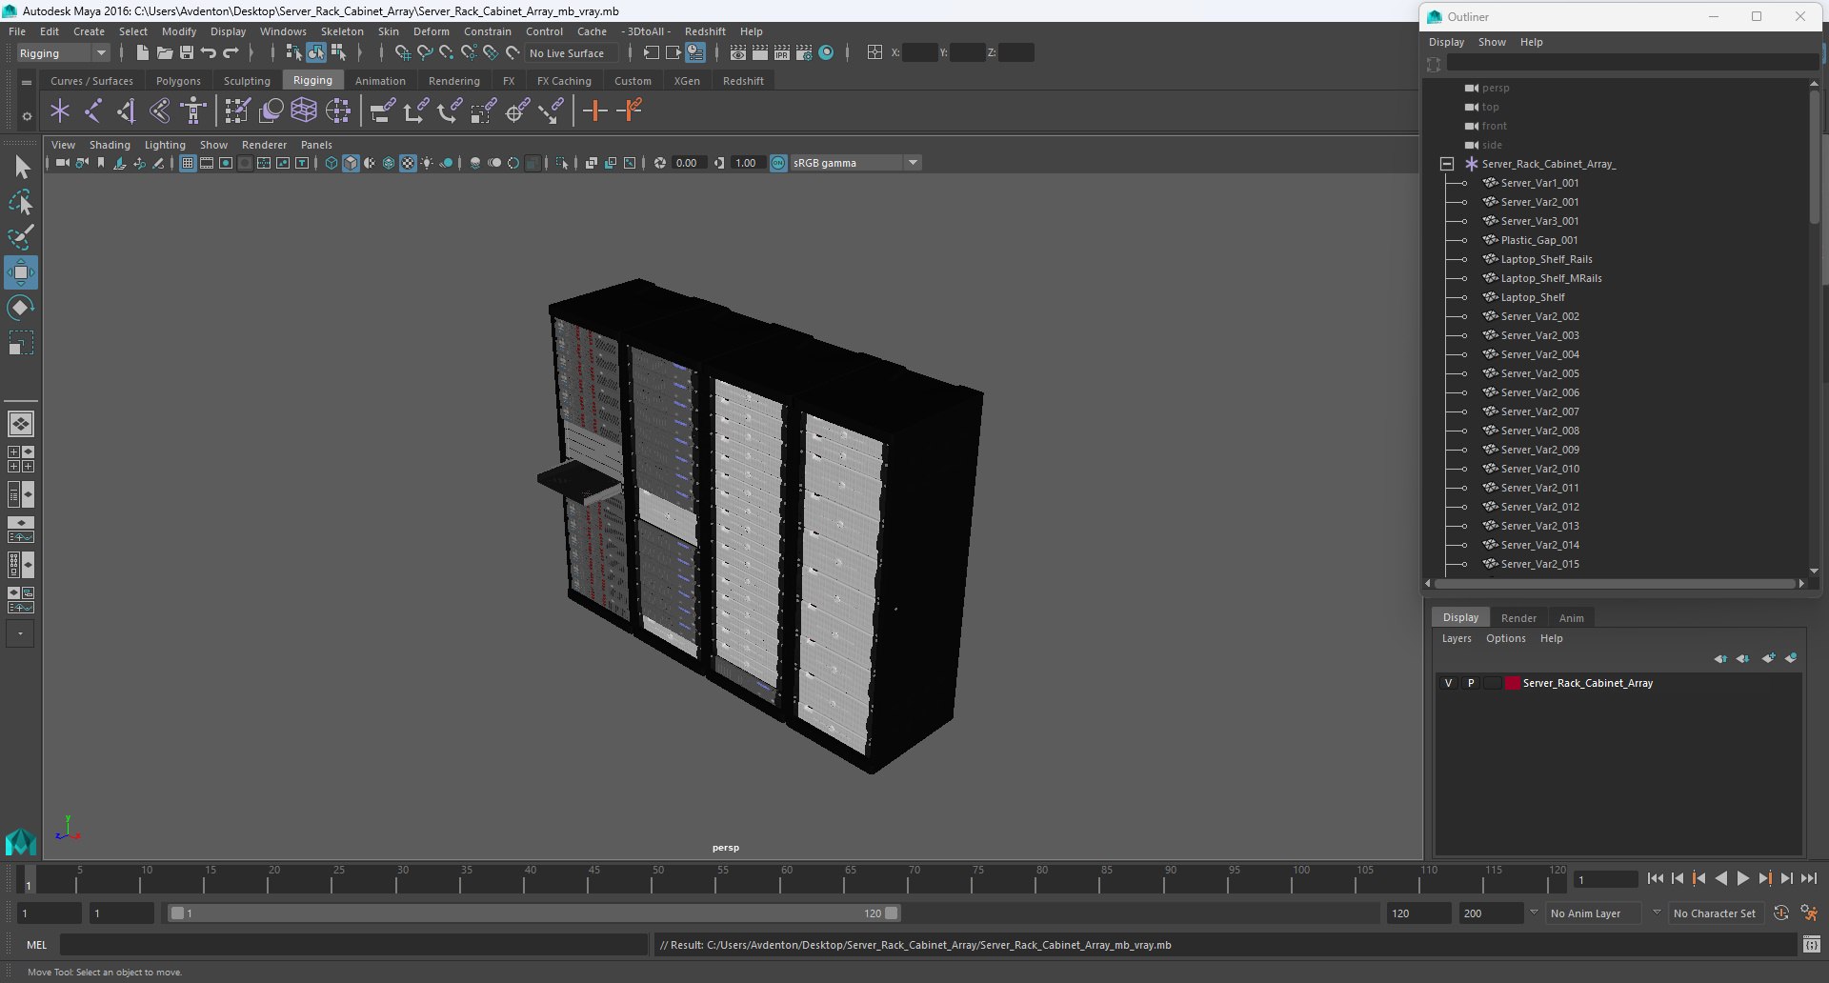The width and height of the screenshot is (1829, 983).
Task: Pick the Select tool arrow
Action: coord(21,168)
